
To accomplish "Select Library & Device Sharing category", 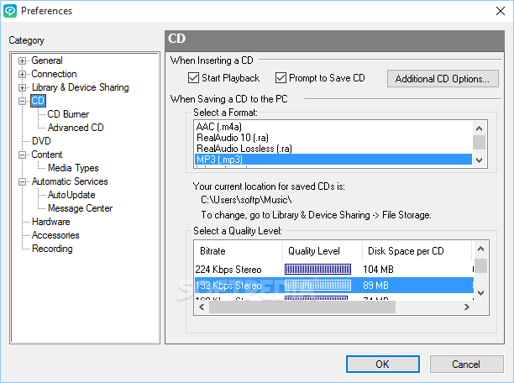I will point(81,87).
